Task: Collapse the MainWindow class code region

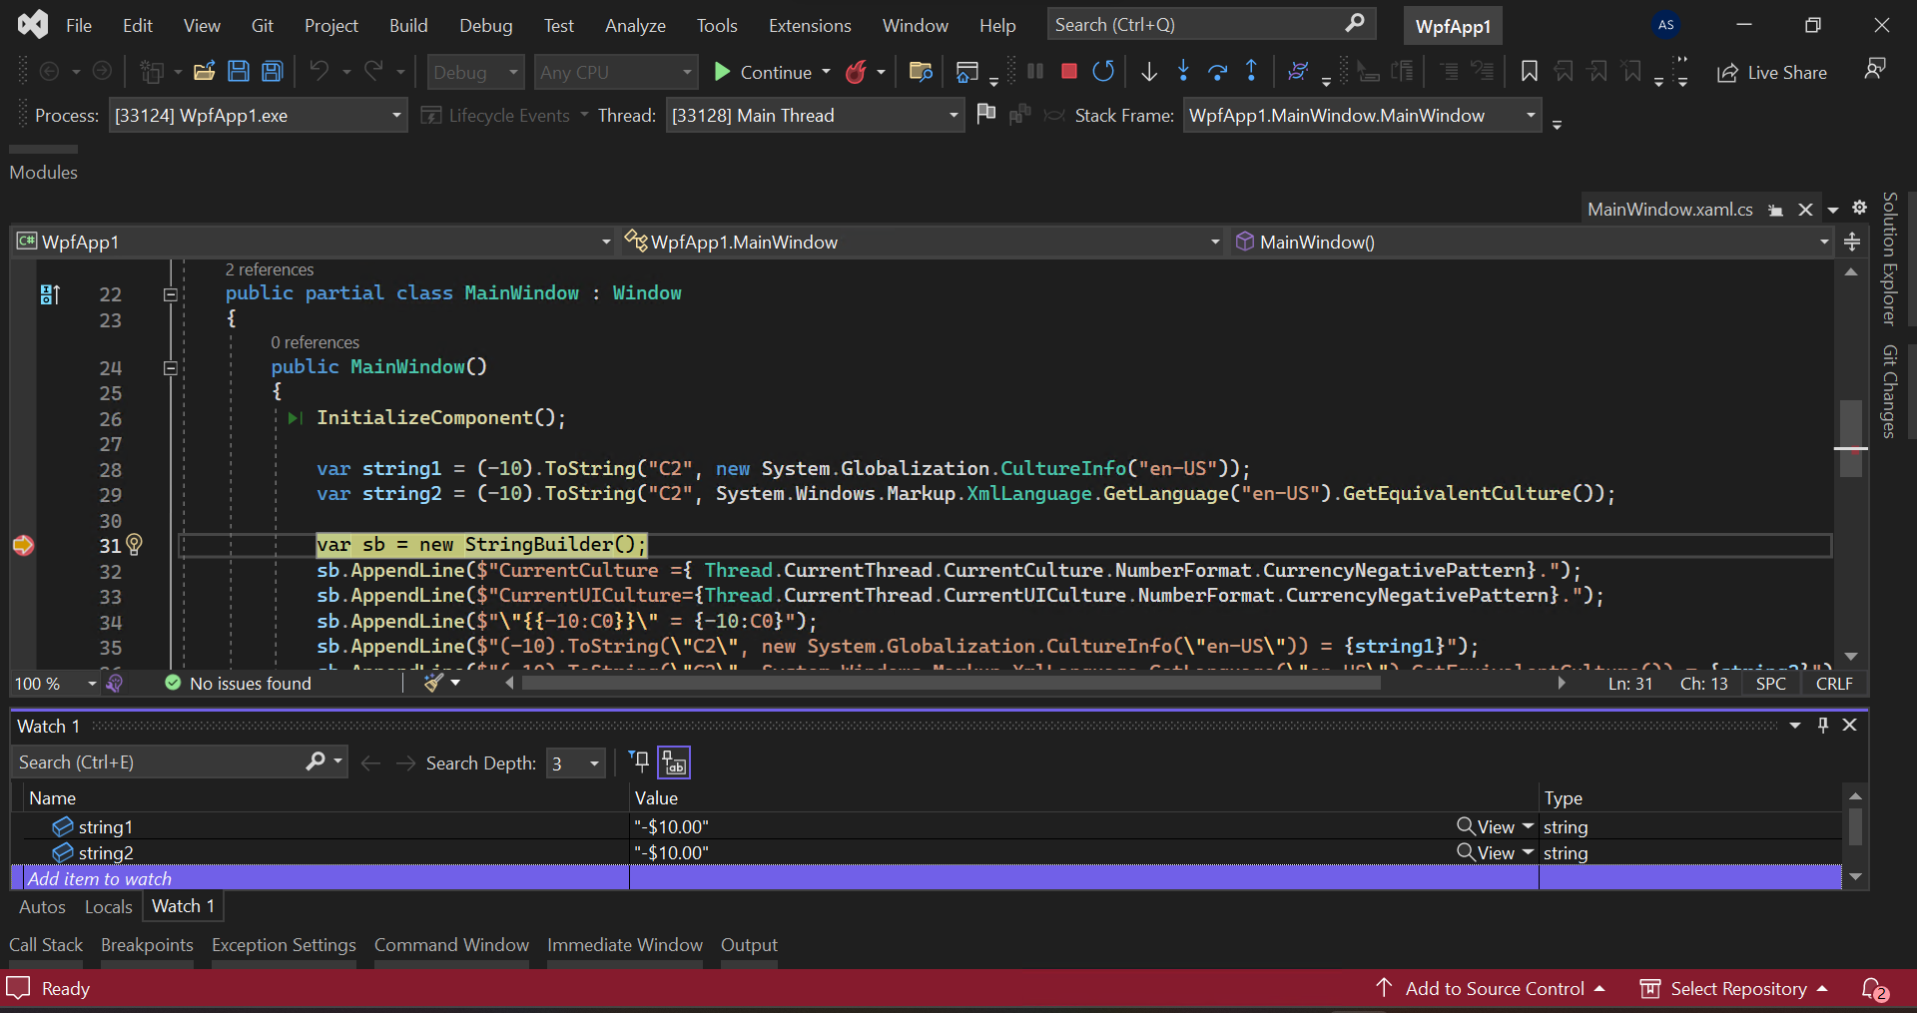Action: pyautogui.click(x=171, y=294)
